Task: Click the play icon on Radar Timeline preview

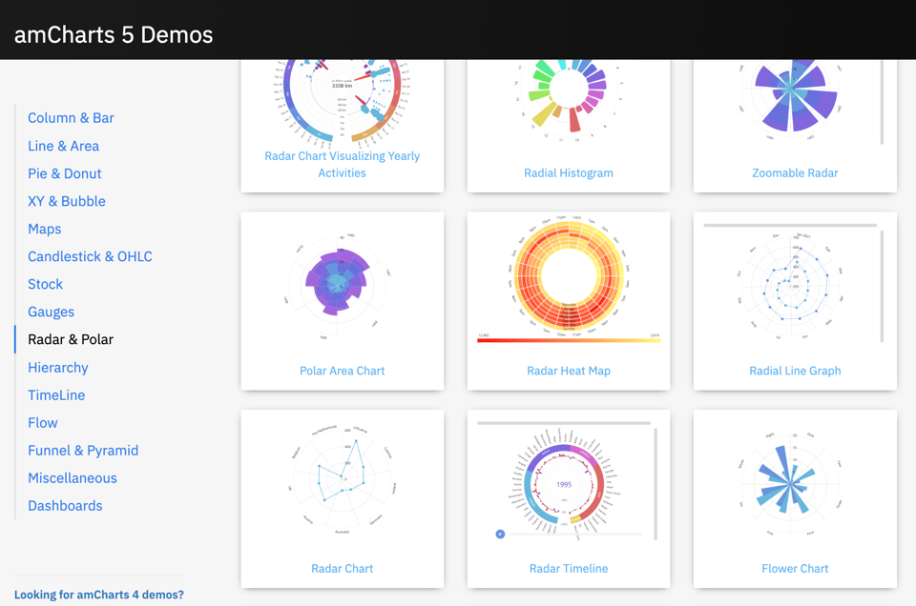Action: pyautogui.click(x=499, y=535)
